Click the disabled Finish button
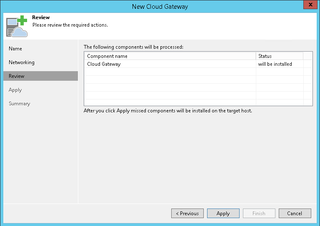The width and height of the screenshot is (320, 226). pos(259,214)
